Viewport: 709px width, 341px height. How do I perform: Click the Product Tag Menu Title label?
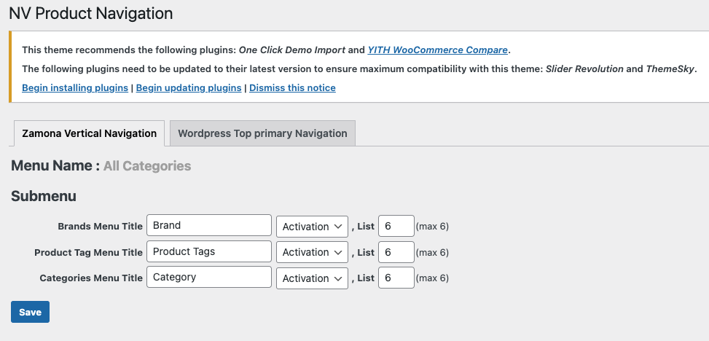pyautogui.click(x=88, y=253)
